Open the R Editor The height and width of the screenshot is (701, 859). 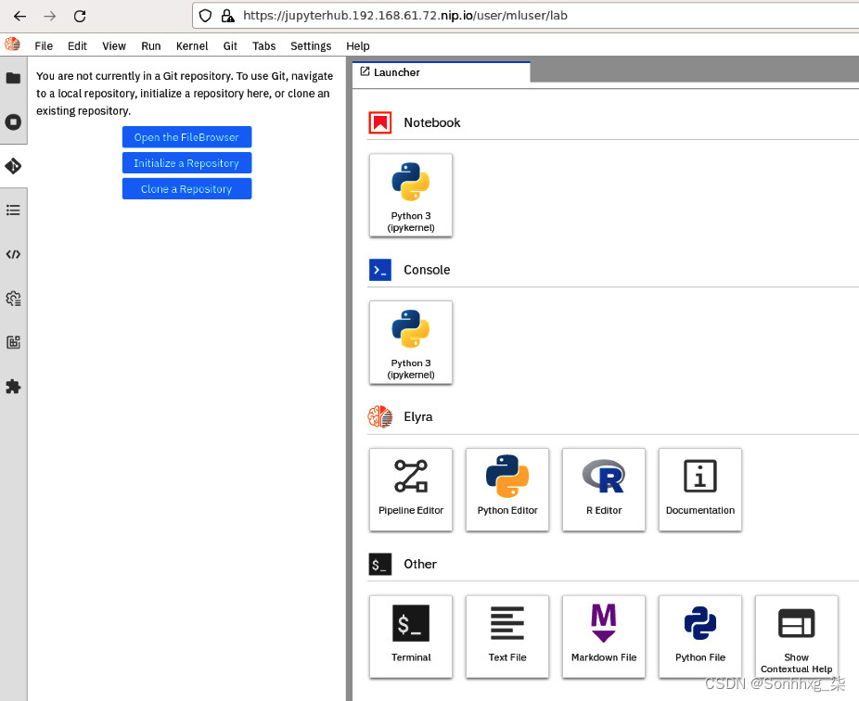(604, 490)
